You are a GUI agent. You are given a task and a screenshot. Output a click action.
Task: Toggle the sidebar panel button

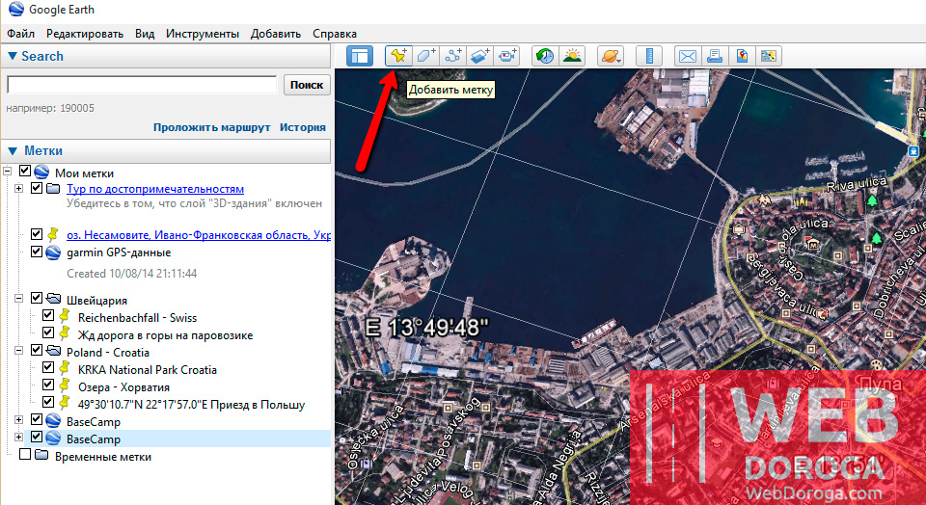click(360, 56)
